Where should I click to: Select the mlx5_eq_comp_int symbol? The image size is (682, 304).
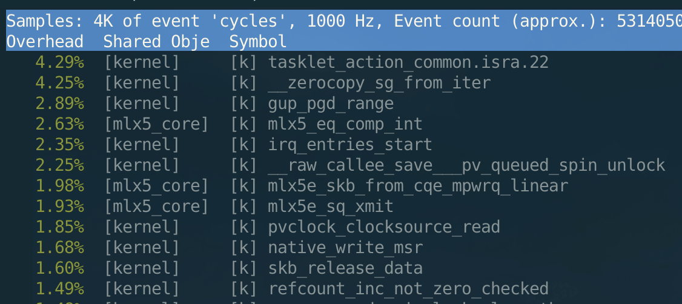pos(345,124)
